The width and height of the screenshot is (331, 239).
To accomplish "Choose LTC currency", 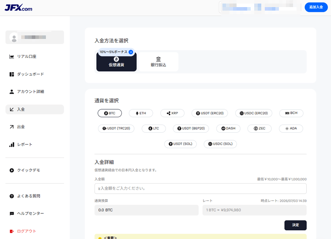I will (x=154, y=128).
